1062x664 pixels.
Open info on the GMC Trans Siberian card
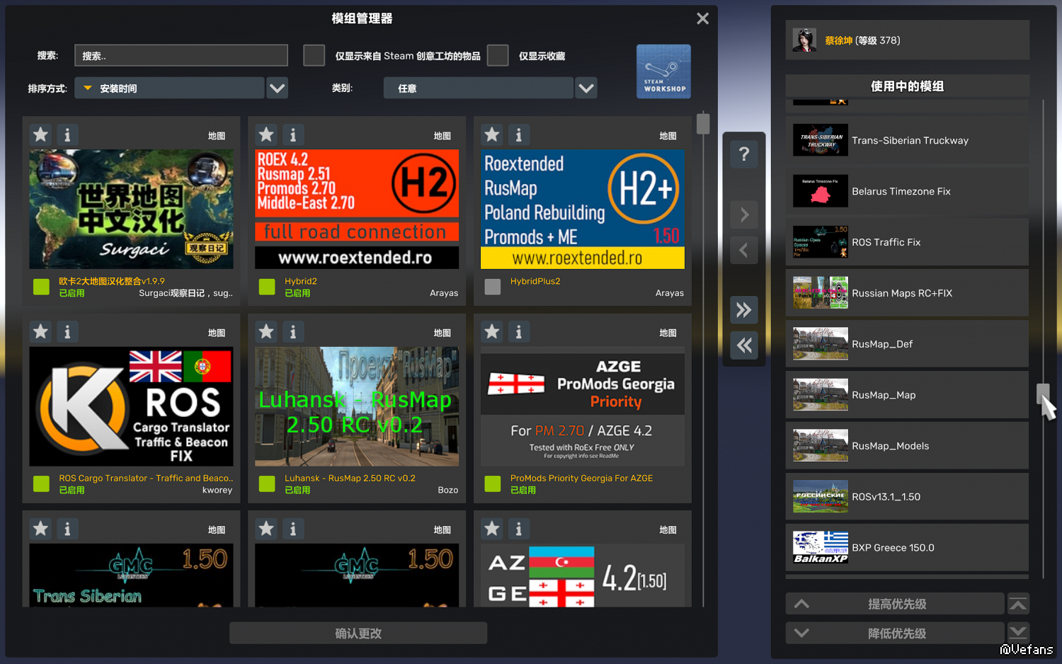tap(67, 528)
